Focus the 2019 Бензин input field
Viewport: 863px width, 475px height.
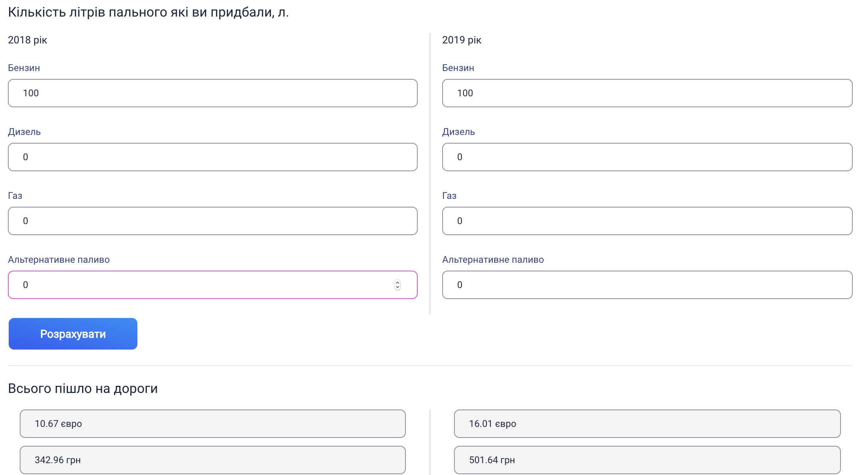647,93
